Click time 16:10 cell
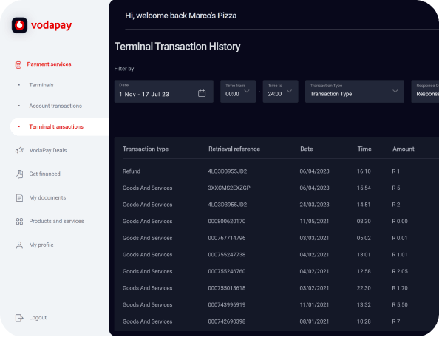Image resolution: width=439 pixels, height=337 pixels. coord(364,171)
